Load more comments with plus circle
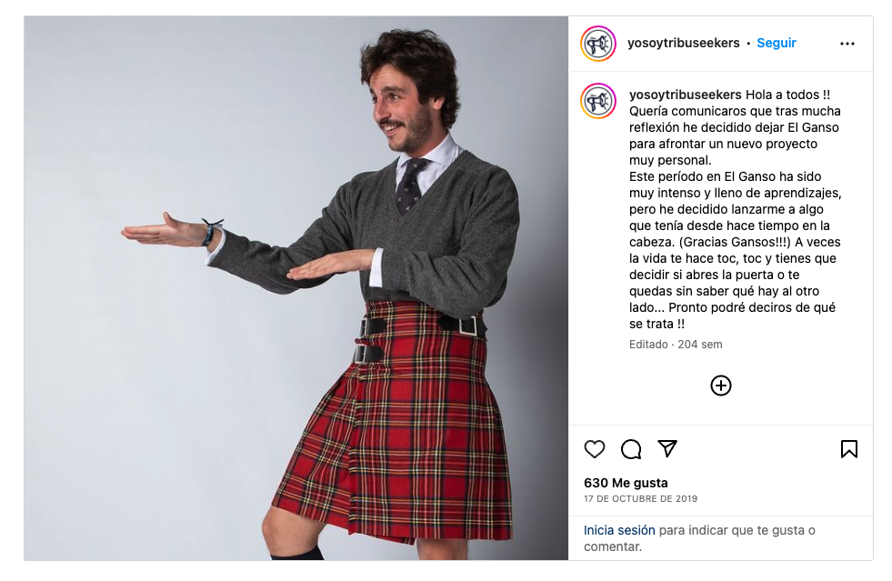Image resolution: width=892 pixels, height=581 pixels. coord(721,386)
